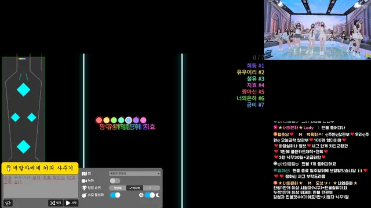371x208 pixels.
Task: Open the map (맵) dropdown
Action: [x=134, y=173]
